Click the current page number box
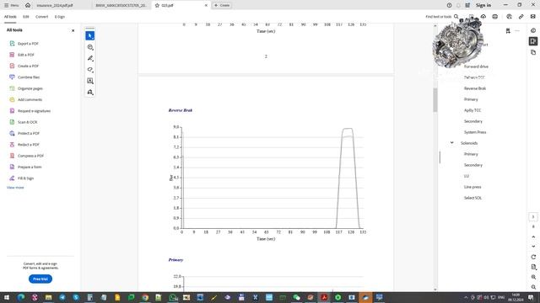 tap(533, 217)
